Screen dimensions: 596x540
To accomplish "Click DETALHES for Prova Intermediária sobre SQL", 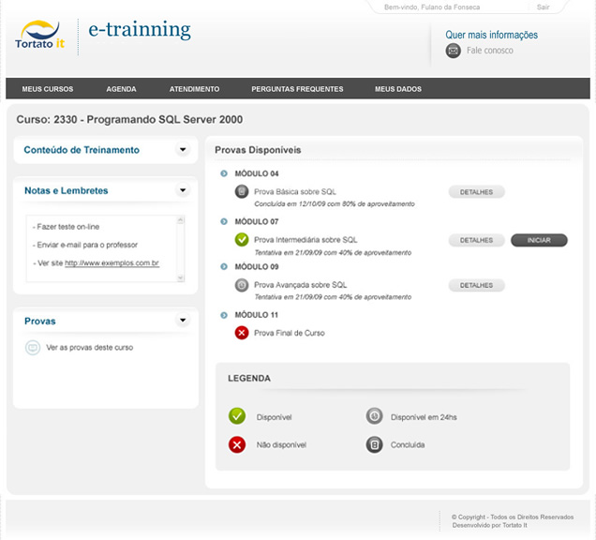I will click(x=477, y=240).
